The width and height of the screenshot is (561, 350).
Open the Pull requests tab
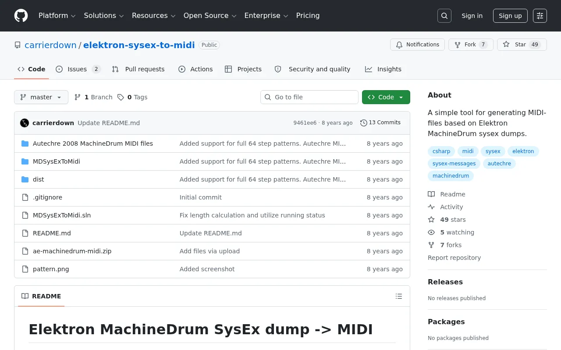click(x=138, y=69)
